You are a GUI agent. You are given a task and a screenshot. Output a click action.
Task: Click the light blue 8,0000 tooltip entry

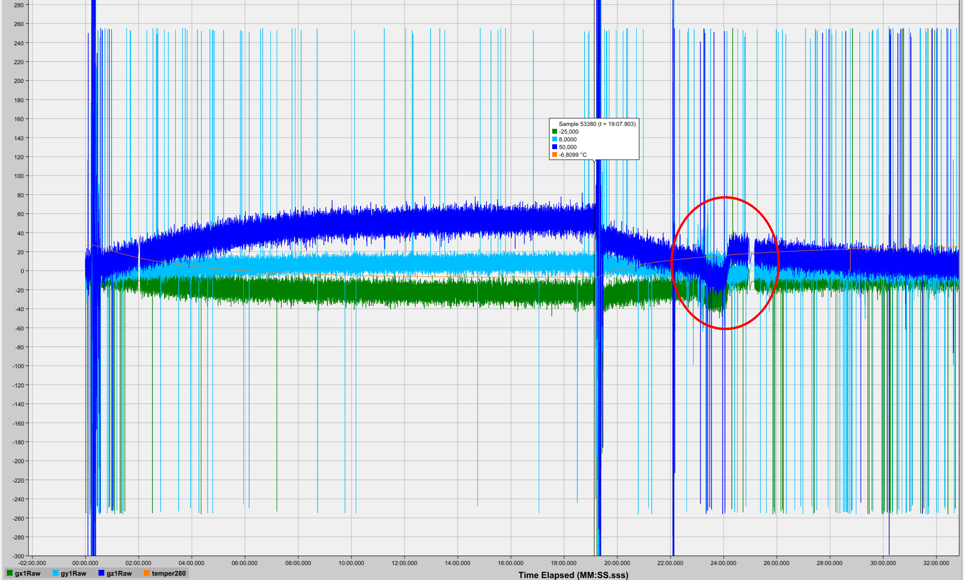click(x=568, y=139)
